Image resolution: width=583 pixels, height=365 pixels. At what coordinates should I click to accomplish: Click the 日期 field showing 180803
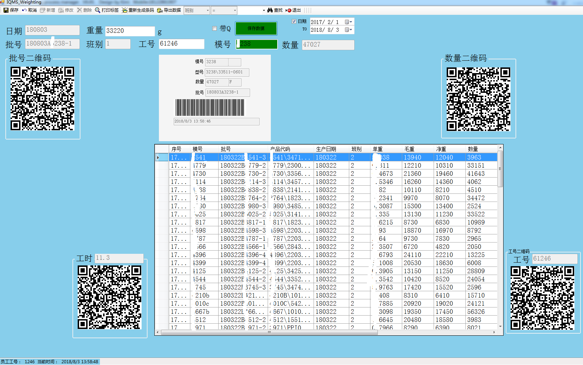click(x=52, y=30)
